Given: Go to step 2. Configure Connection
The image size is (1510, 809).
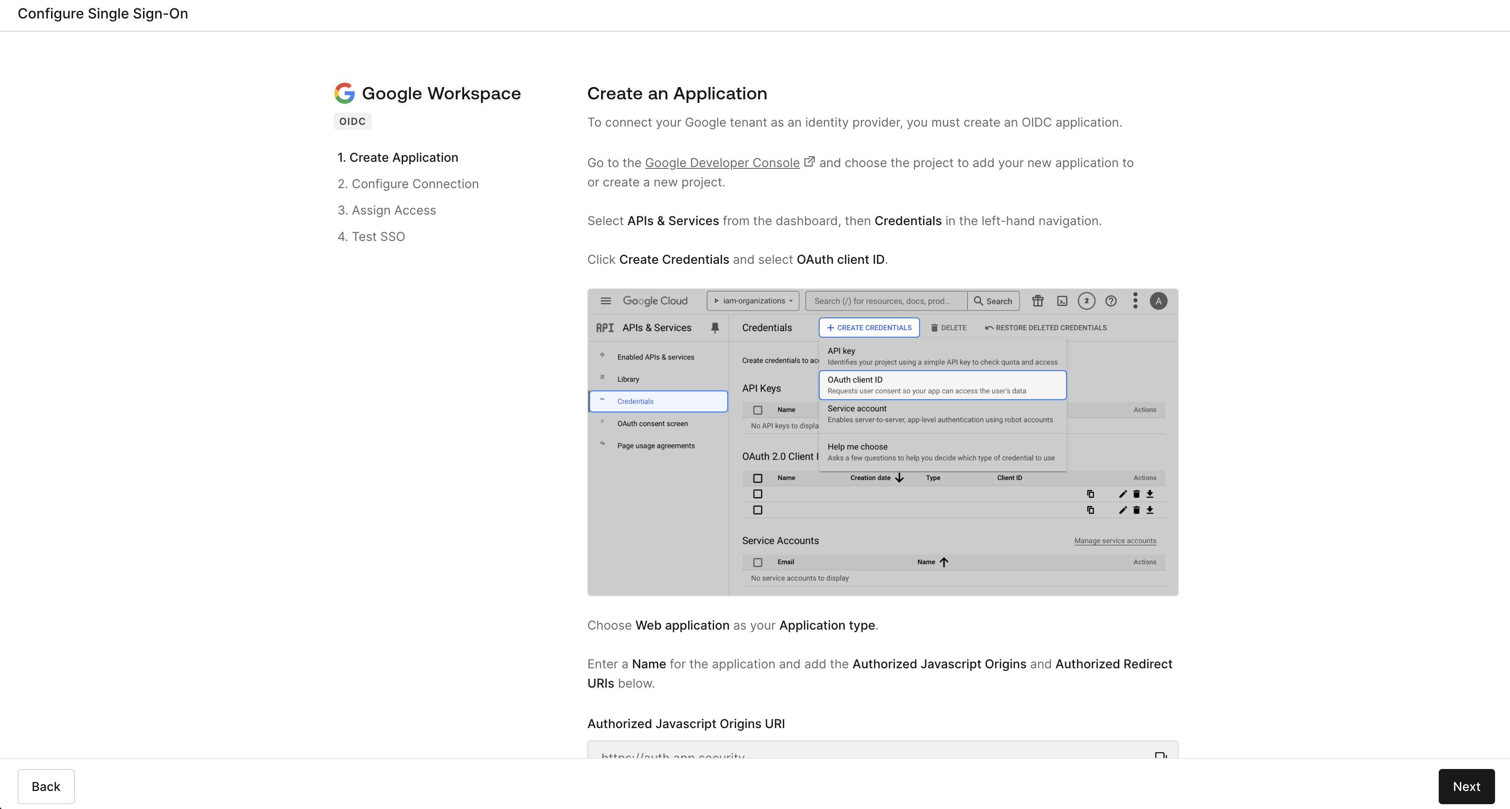Looking at the screenshot, I should tap(408, 184).
